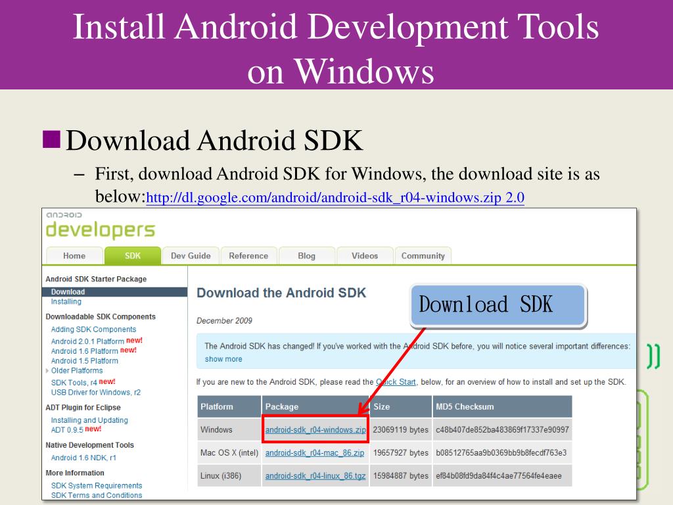The height and width of the screenshot is (505, 673).
Task: Click Android SDK Starter Package heading
Action: (x=96, y=279)
